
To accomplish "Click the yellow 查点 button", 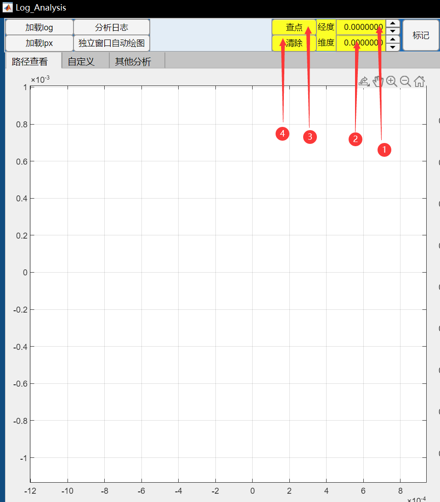I will 294,28.
